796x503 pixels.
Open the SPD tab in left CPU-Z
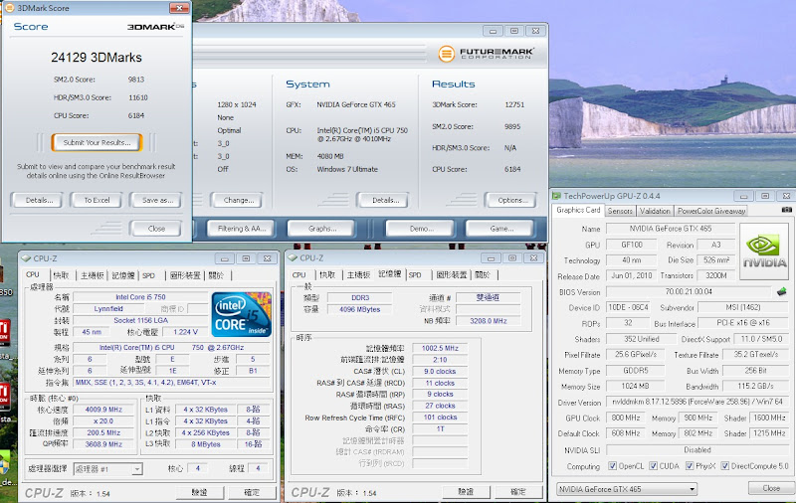coord(148,275)
